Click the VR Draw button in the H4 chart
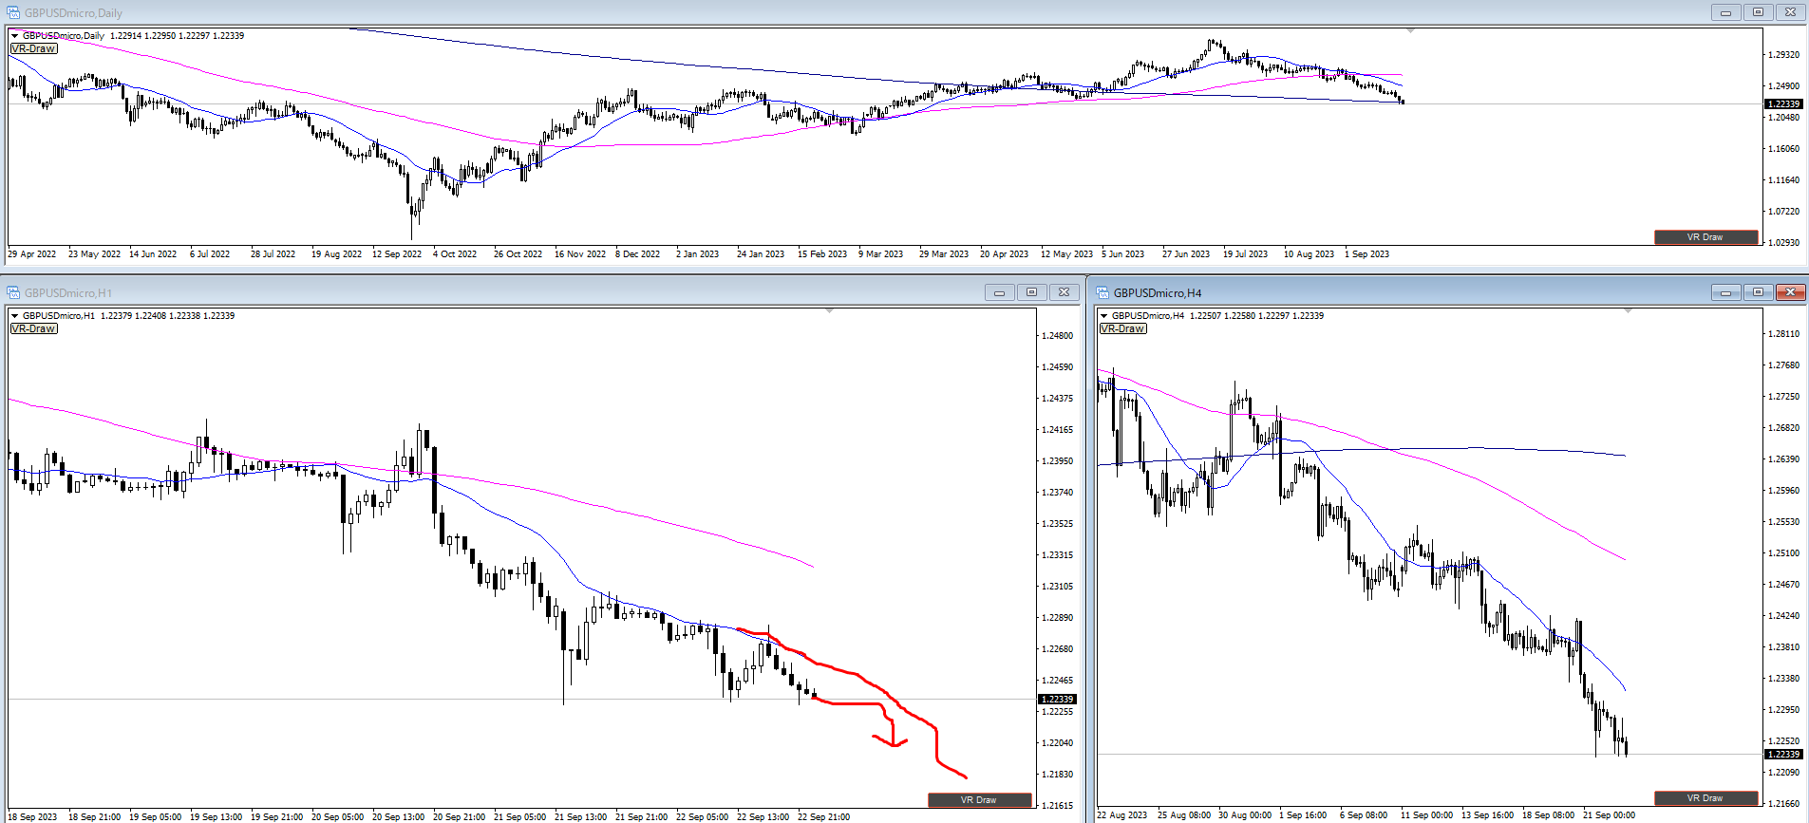Viewport: 1809px width, 823px height. pyautogui.click(x=1705, y=797)
